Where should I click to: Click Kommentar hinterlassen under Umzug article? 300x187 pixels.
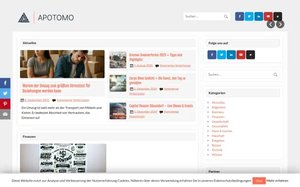coord(73,100)
